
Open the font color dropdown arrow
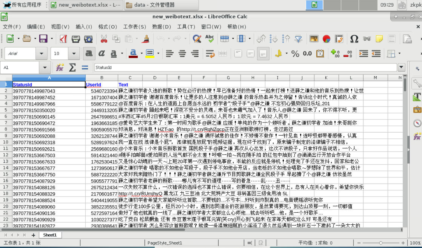142,54
